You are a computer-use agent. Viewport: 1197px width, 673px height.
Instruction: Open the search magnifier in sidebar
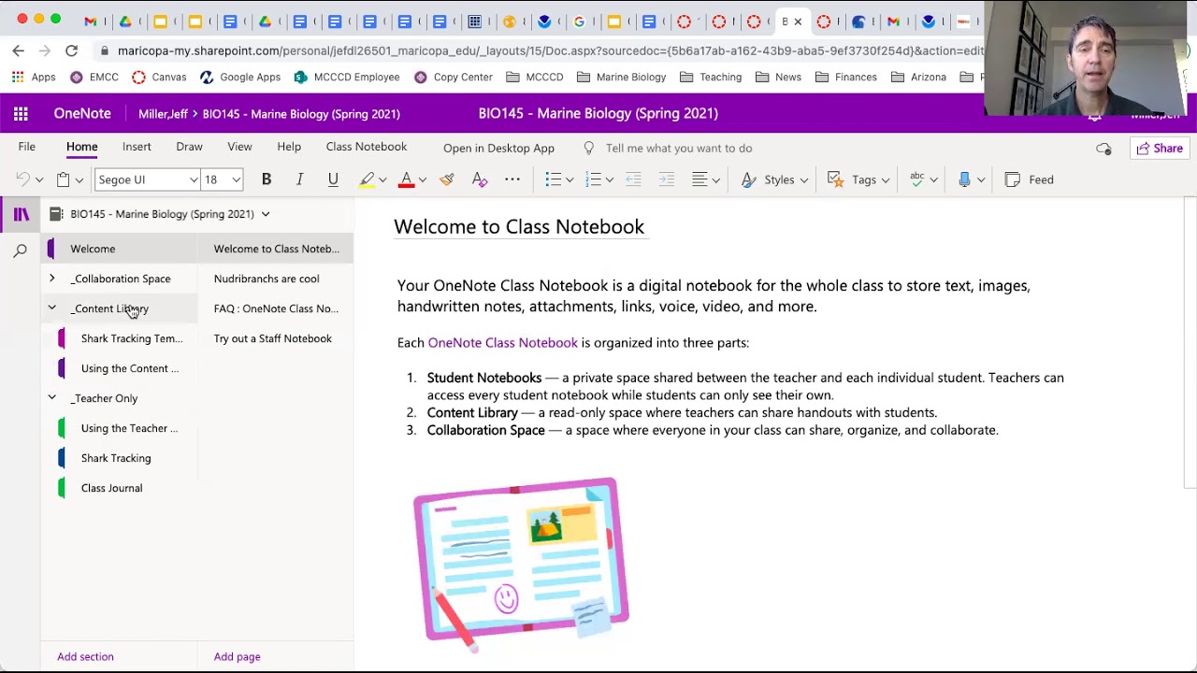point(21,251)
